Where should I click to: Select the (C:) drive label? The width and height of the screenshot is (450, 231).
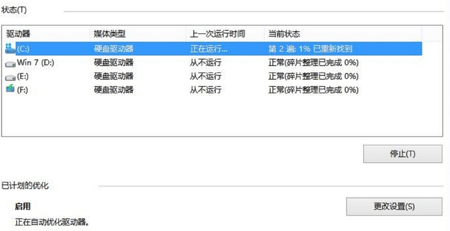(x=23, y=48)
